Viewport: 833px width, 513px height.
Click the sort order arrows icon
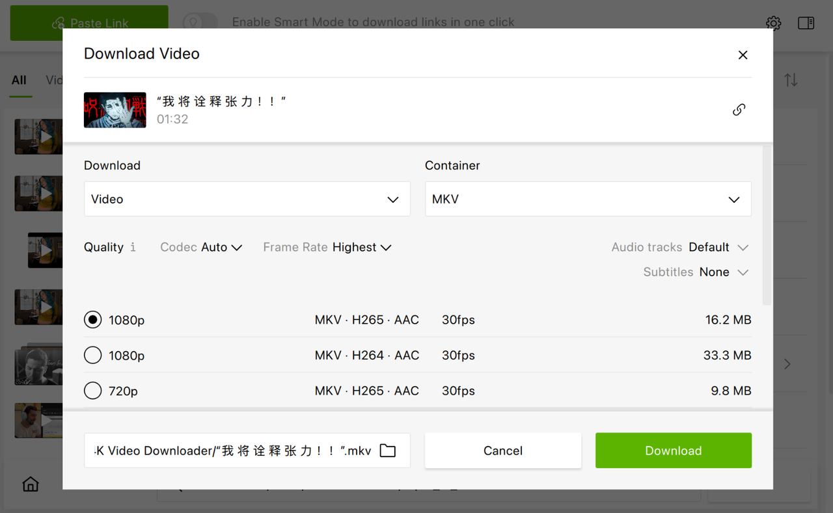[x=791, y=80]
